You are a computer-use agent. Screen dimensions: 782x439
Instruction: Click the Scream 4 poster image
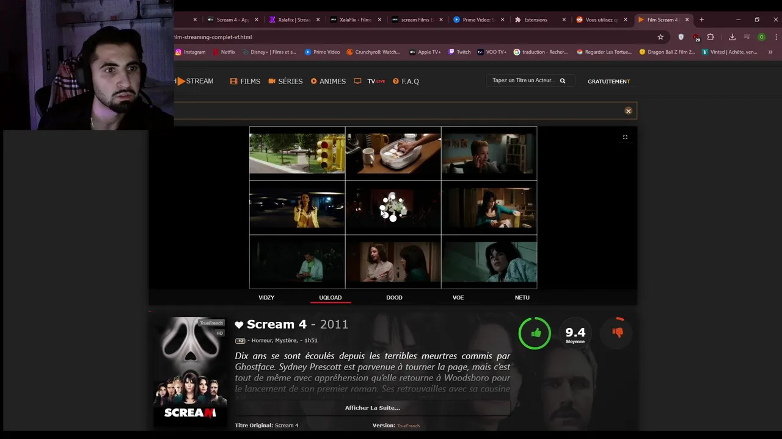coord(190,370)
